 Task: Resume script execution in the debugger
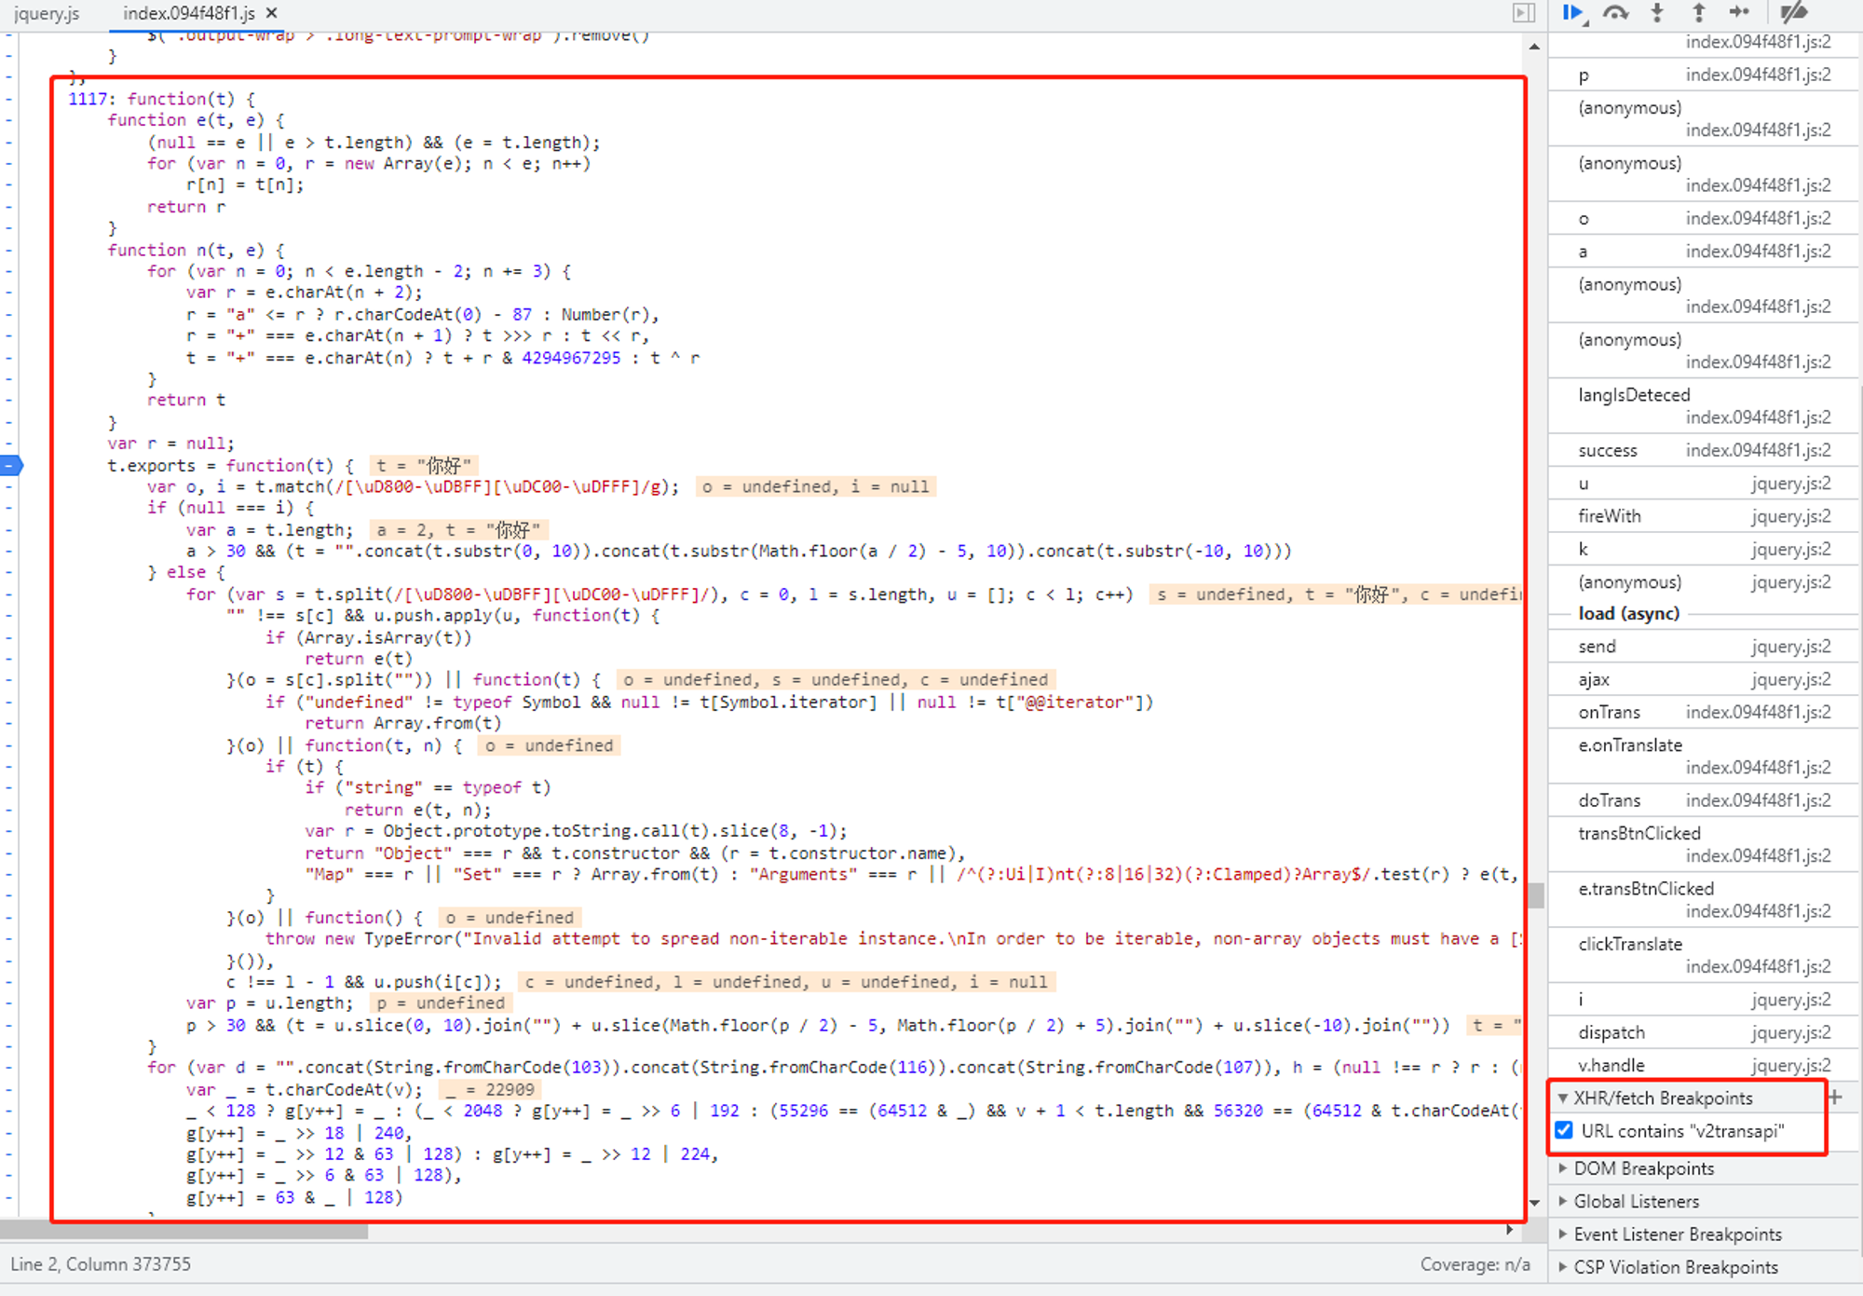(1572, 13)
